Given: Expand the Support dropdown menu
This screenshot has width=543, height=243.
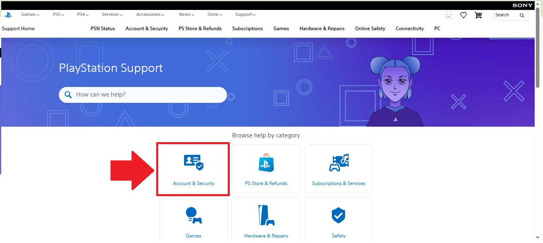Looking at the screenshot, I should coord(245,14).
